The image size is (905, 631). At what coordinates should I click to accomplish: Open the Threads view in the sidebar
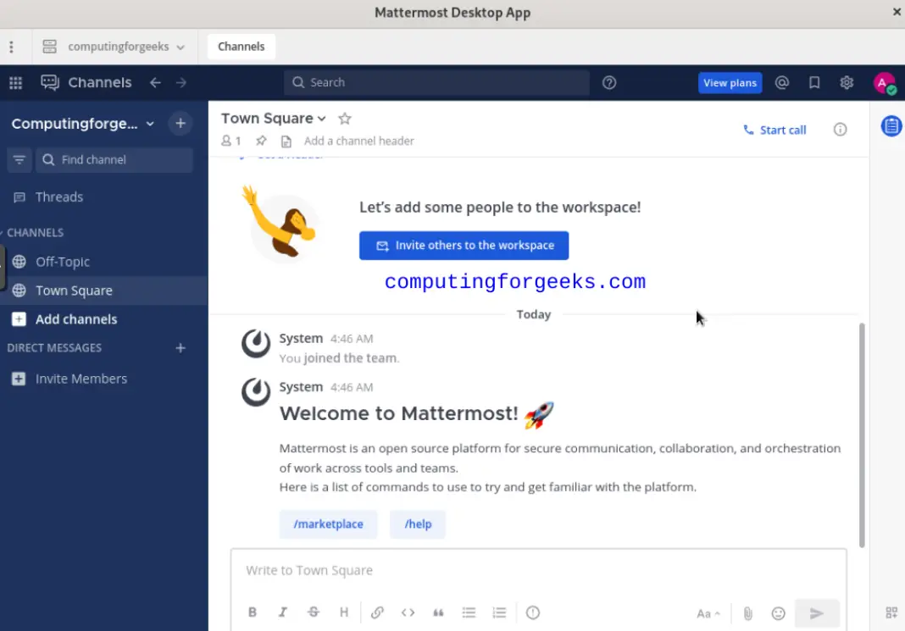59,196
